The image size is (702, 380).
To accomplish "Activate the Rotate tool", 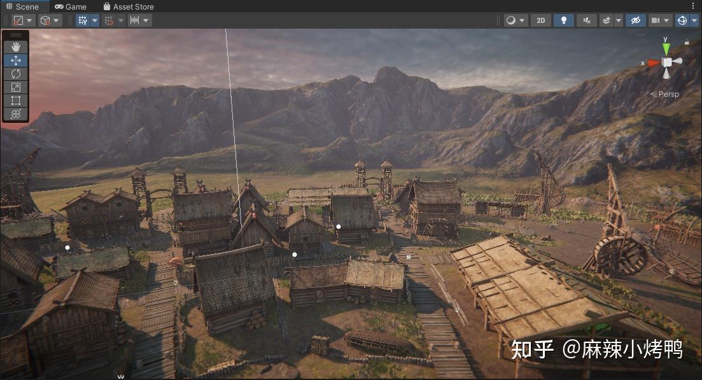I will [15, 73].
